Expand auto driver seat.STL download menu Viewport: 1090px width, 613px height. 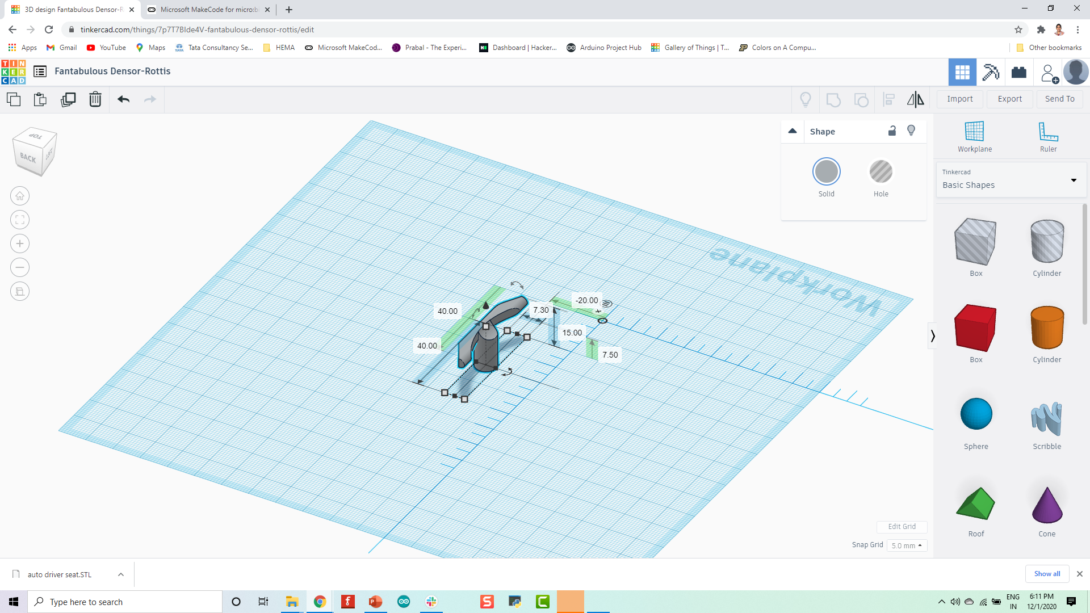pyautogui.click(x=121, y=574)
